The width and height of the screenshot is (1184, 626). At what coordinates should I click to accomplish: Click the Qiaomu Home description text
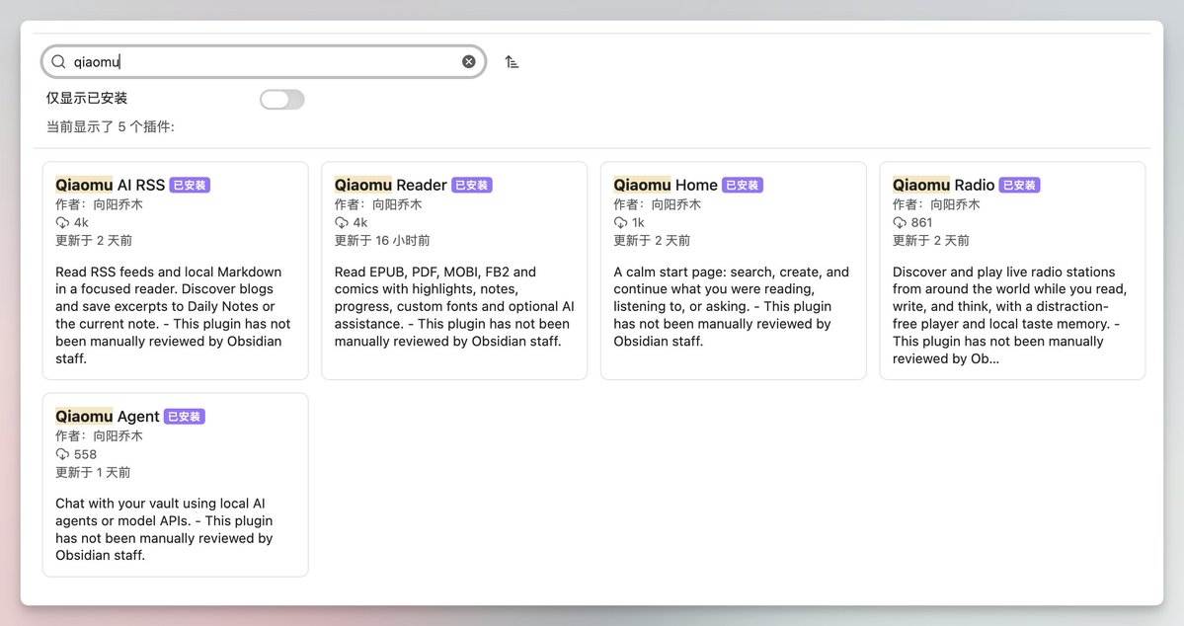[x=731, y=306]
